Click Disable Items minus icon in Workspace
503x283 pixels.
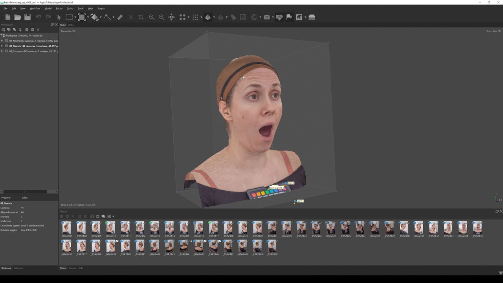pyautogui.click(x=32, y=30)
